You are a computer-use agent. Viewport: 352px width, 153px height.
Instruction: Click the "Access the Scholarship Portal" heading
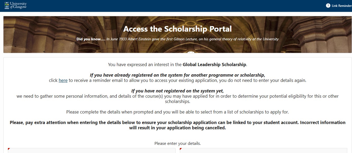click(177, 29)
